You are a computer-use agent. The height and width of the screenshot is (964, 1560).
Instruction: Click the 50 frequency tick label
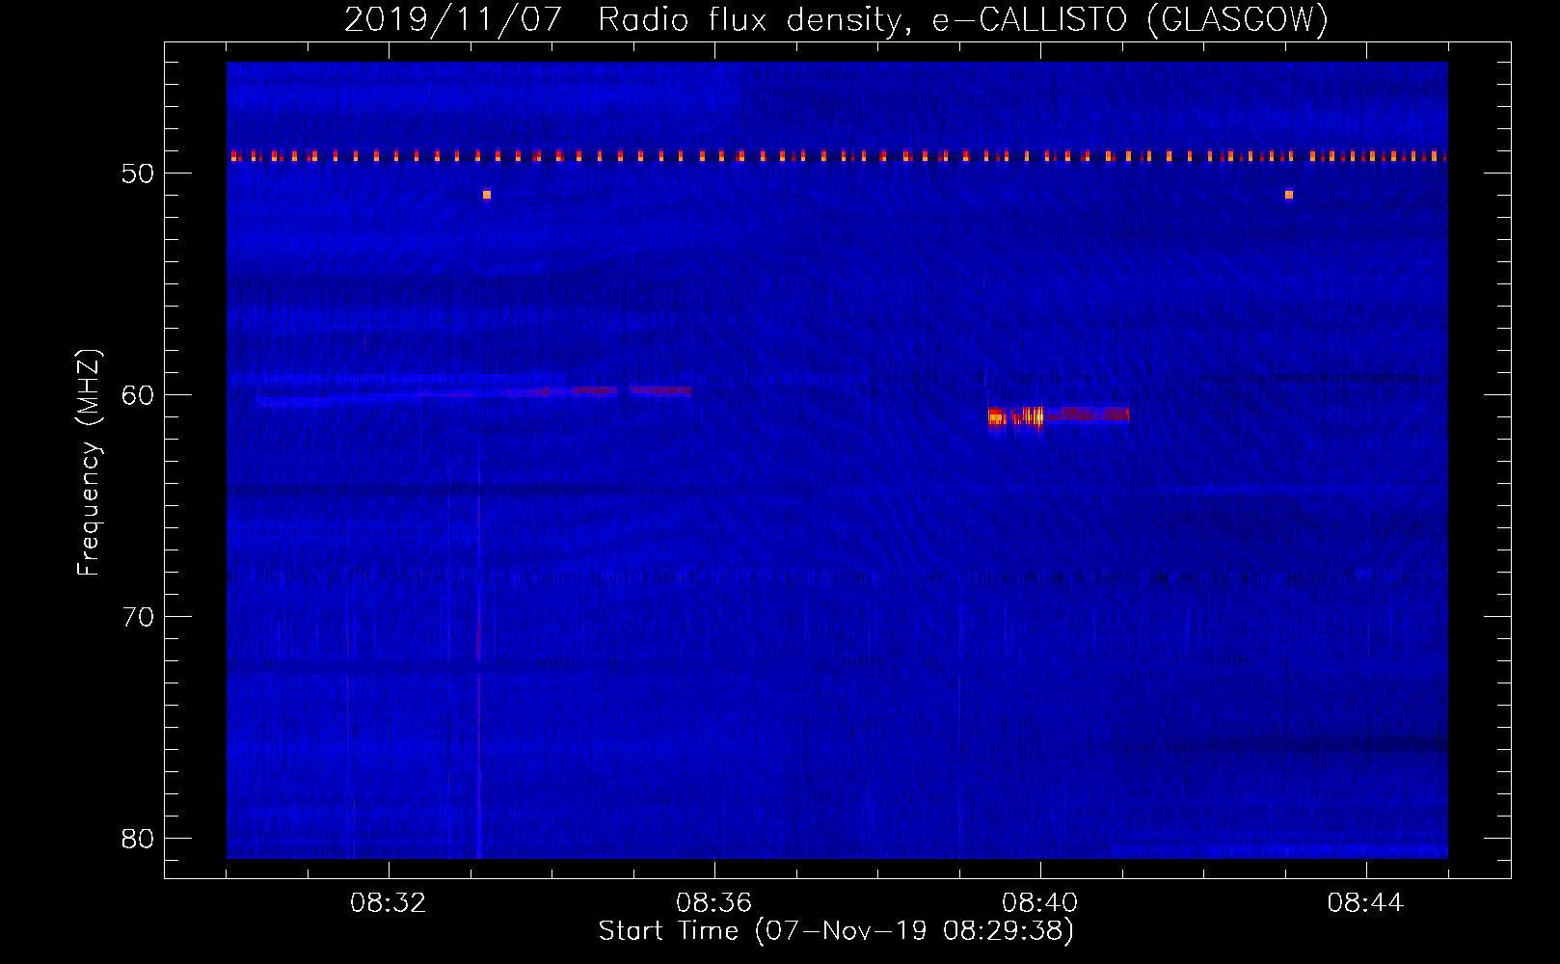click(138, 174)
